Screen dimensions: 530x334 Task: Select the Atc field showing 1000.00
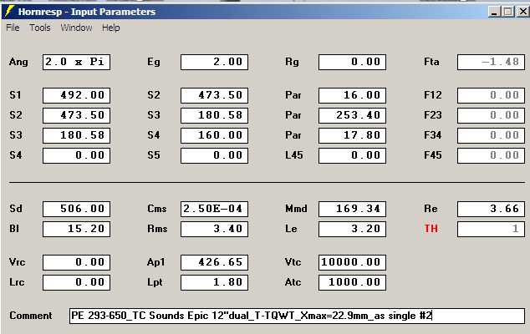(x=352, y=283)
